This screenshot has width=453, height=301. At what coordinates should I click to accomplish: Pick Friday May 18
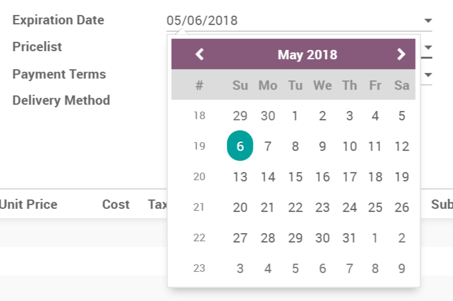375,177
